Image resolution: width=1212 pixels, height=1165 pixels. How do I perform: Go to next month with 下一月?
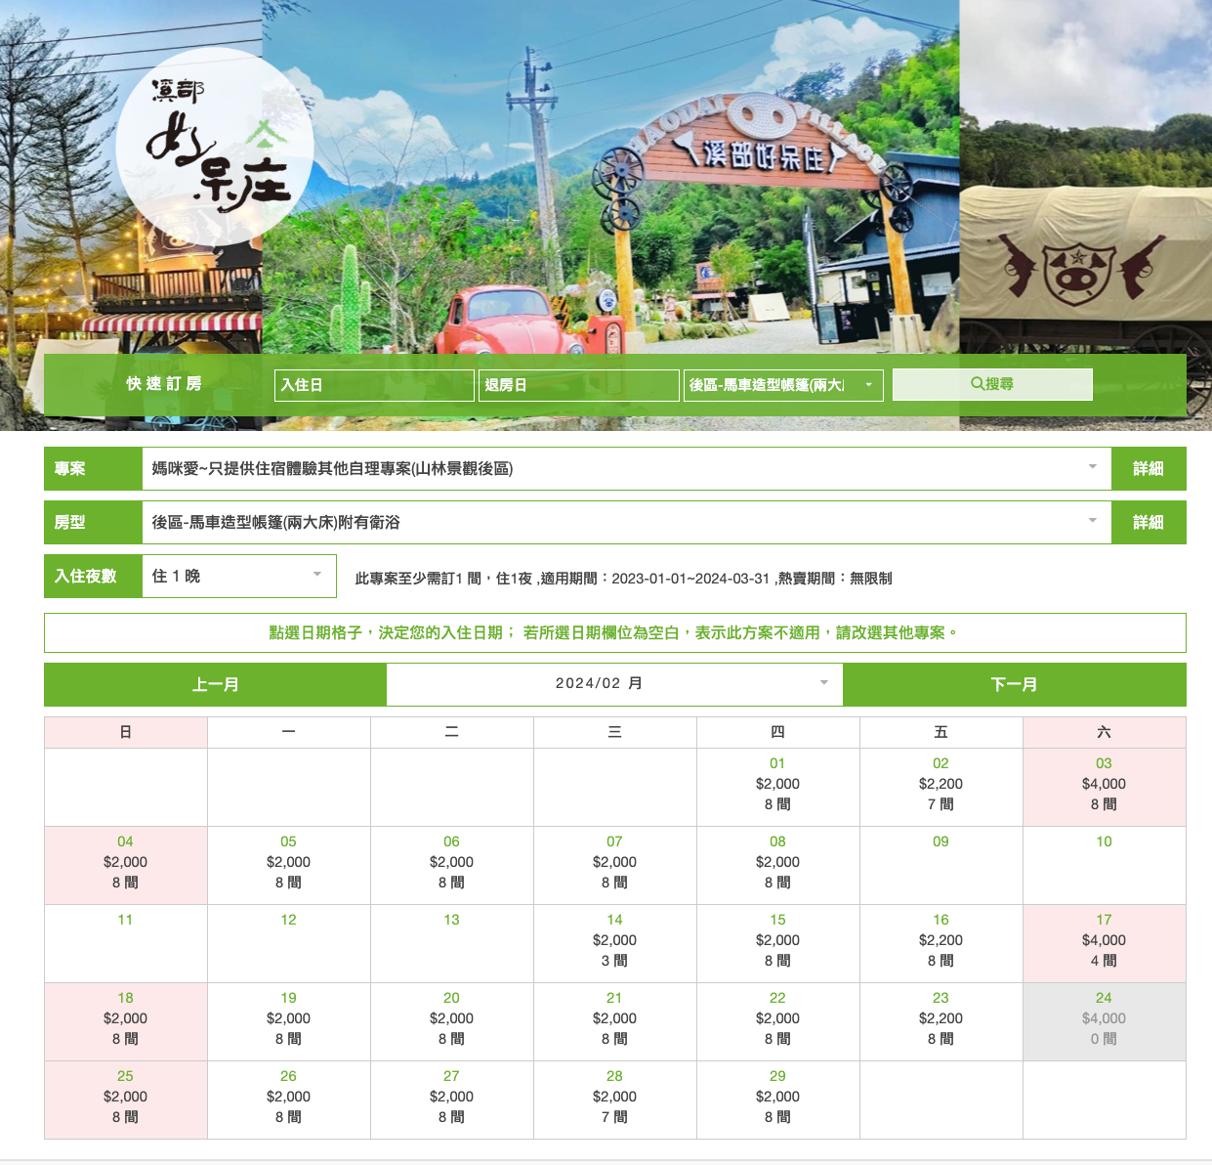pos(1014,684)
